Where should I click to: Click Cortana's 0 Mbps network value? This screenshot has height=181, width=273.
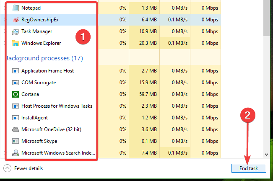pos(210,94)
